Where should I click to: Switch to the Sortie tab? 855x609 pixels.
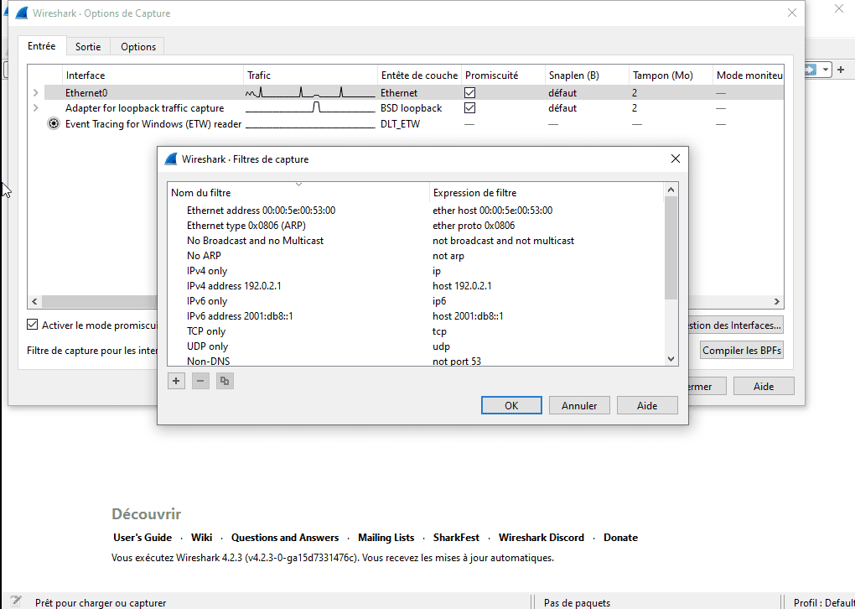click(x=88, y=46)
